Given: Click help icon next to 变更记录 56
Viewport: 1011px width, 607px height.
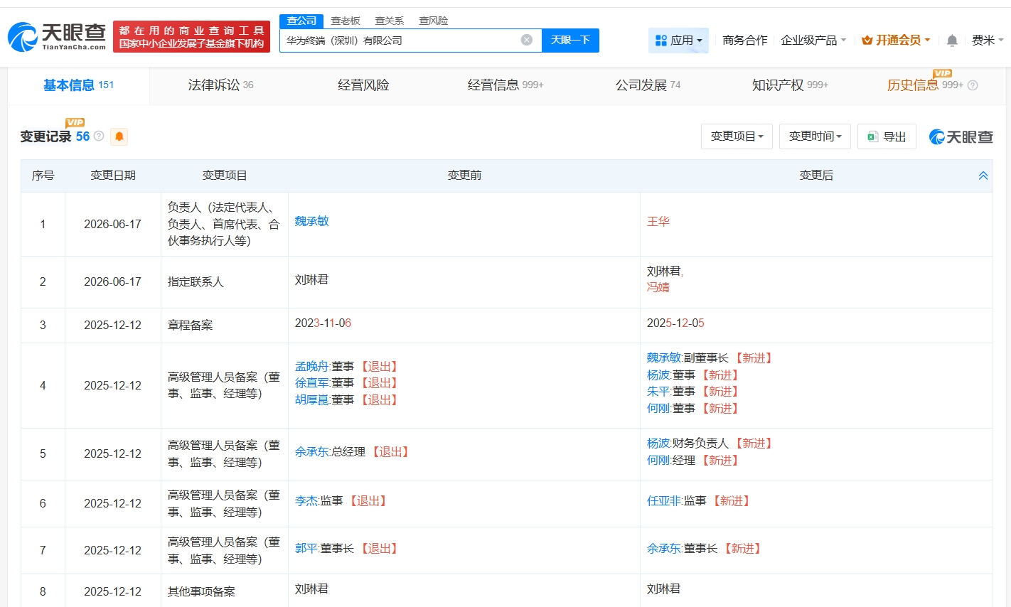Looking at the screenshot, I should (99, 136).
